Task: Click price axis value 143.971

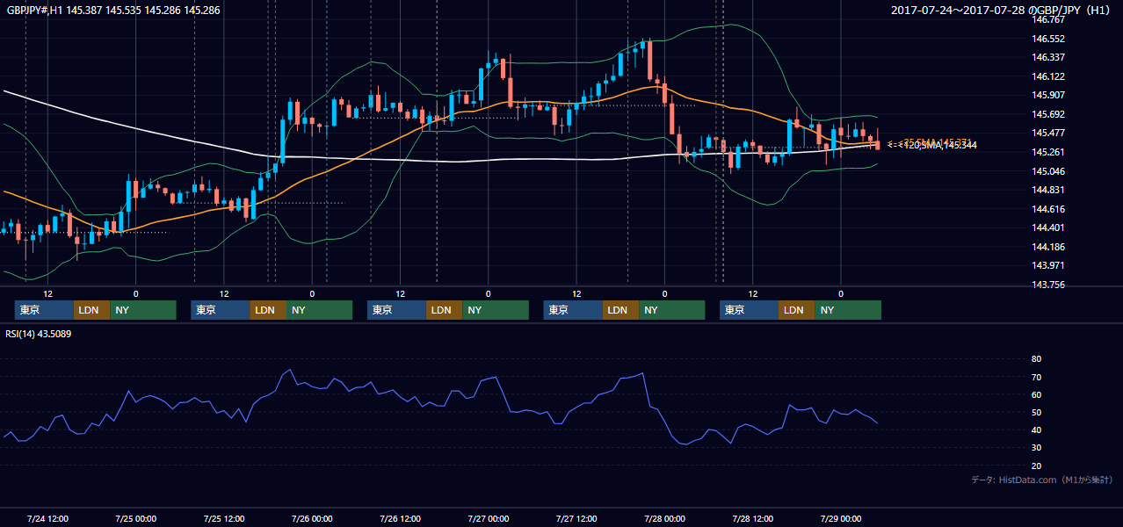Action: tap(1048, 265)
